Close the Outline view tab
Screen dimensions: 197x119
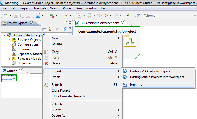tap(20, 71)
